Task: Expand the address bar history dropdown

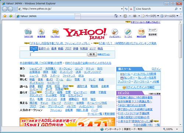Action: coord(122,9)
